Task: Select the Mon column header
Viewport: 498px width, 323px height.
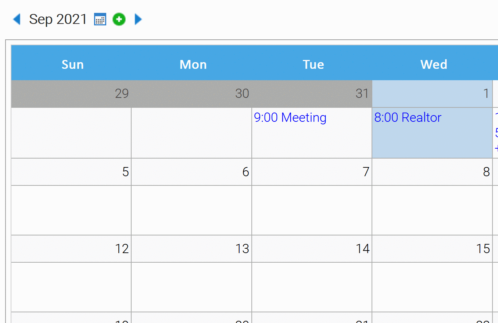Action: (193, 64)
